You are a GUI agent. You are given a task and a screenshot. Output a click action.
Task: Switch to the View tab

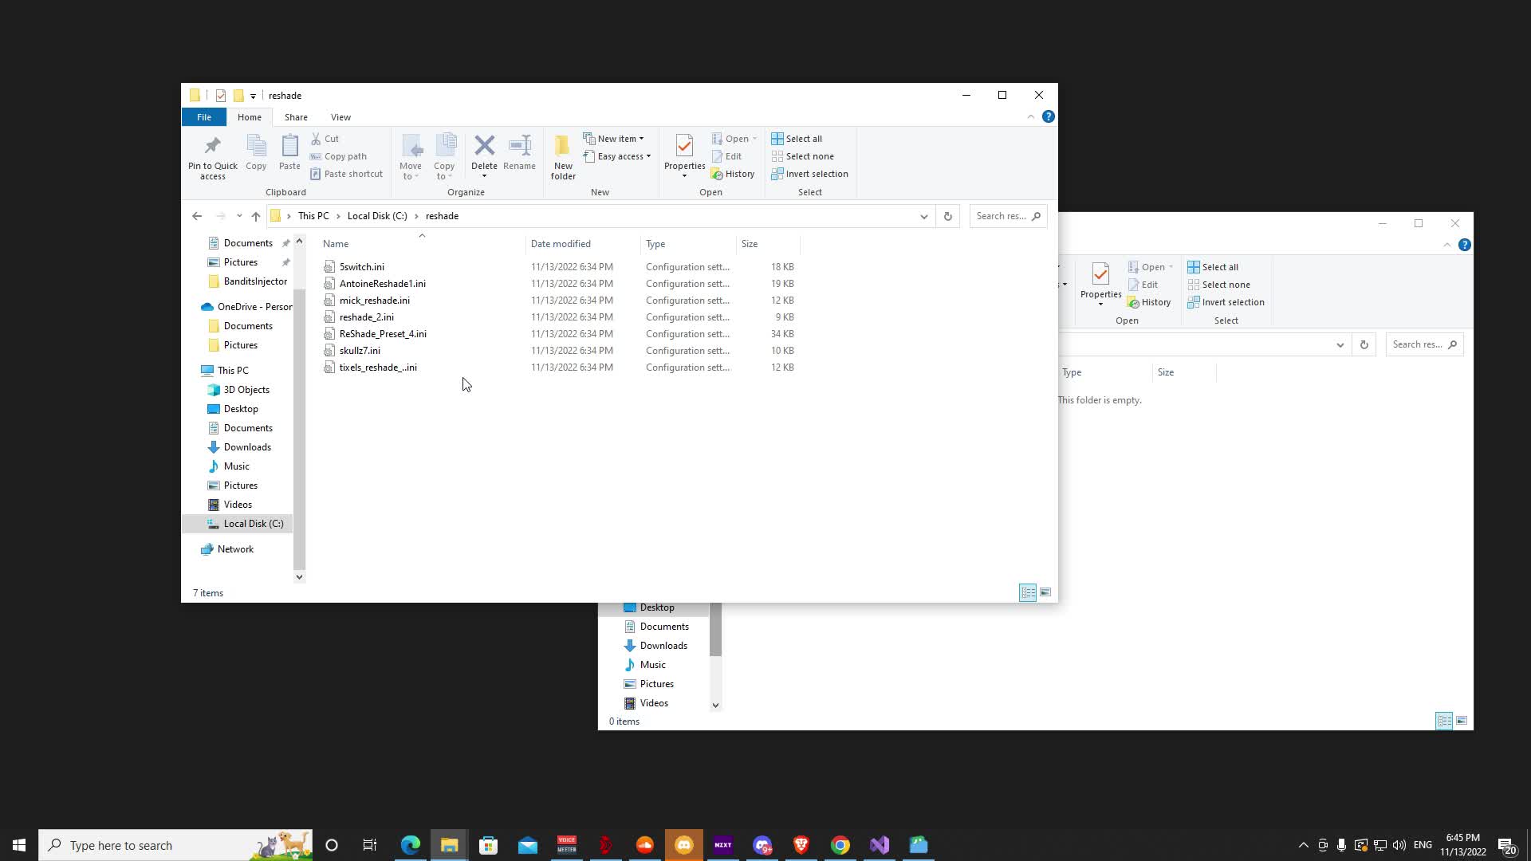[x=340, y=116]
